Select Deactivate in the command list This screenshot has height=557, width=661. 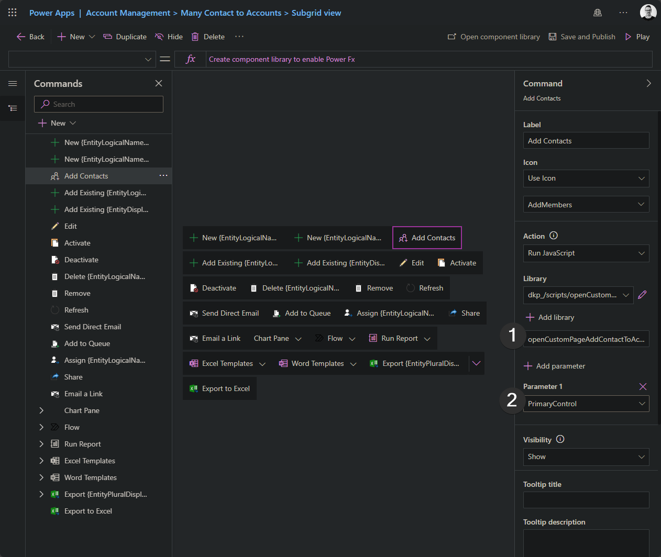click(98, 260)
